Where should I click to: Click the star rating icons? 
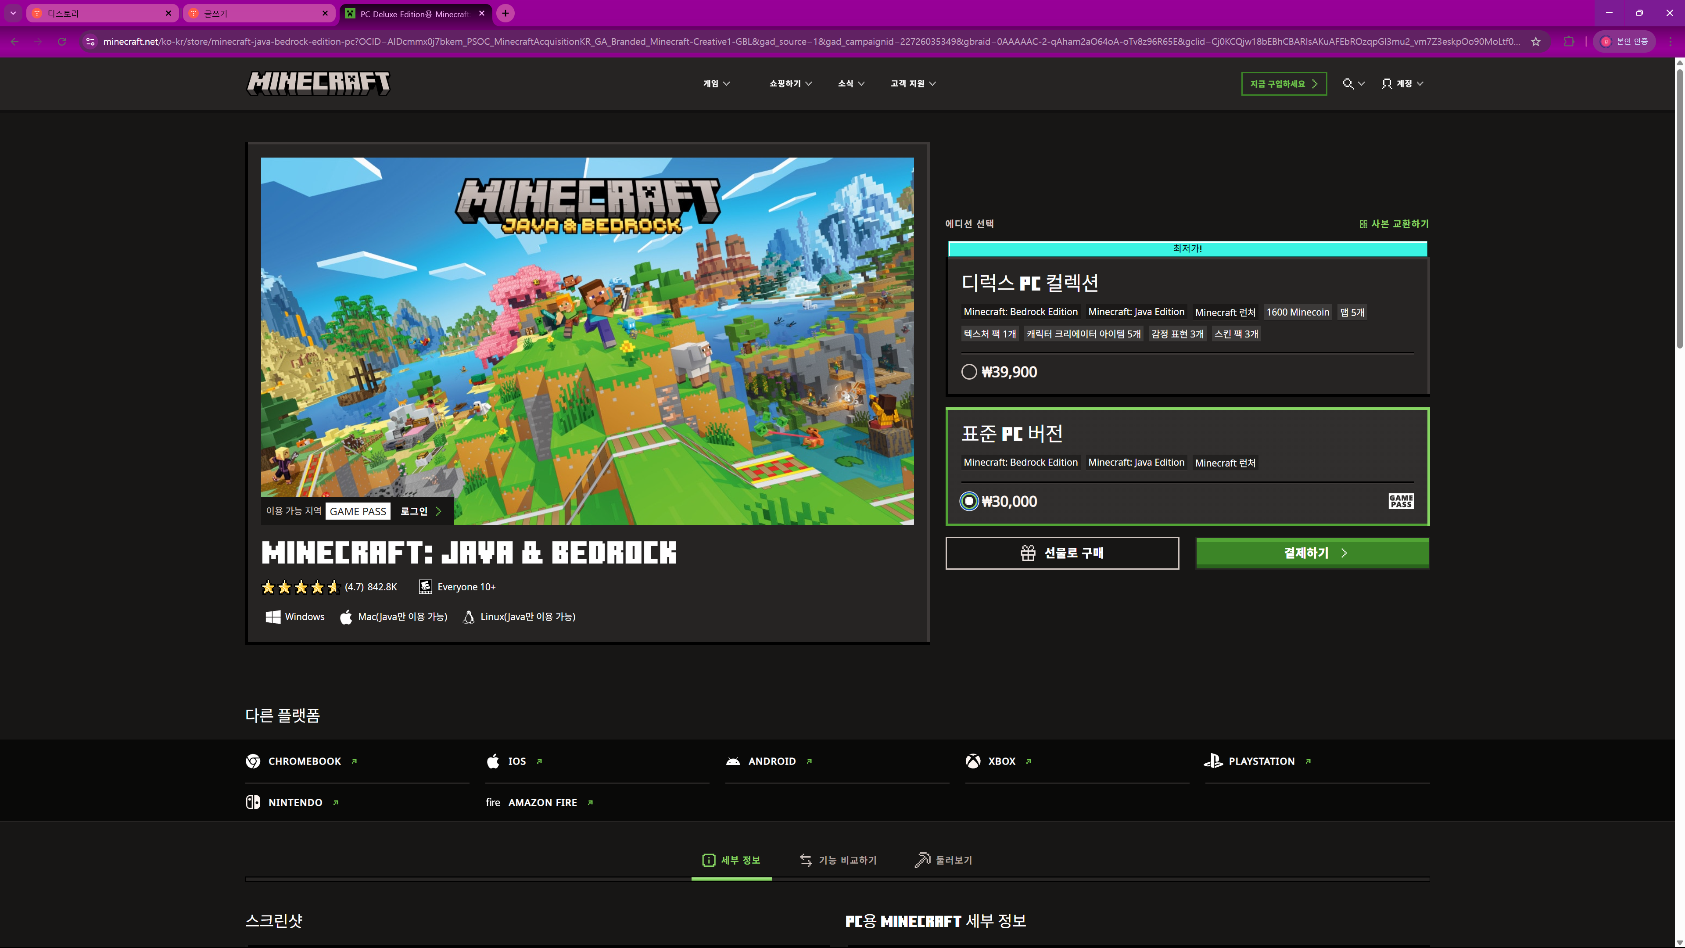click(300, 587)
